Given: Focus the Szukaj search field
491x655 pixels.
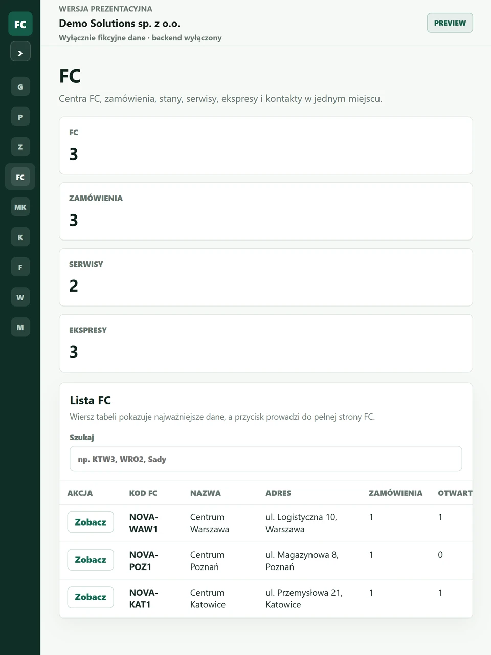Looking at the screenshot, I should click(266, 458).
